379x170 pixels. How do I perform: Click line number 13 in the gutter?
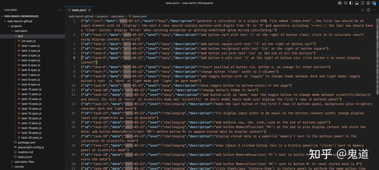(x=73, y=104)
